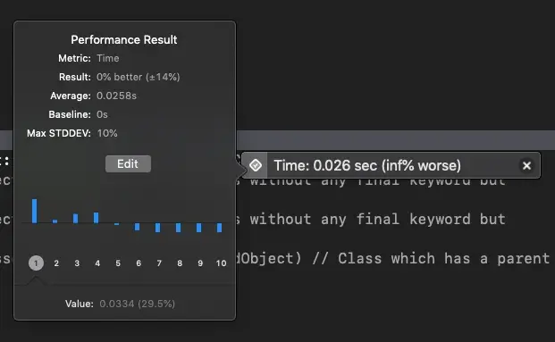Viewport: 555px width, 342px height.
Task: Click the performance test diamond checkmark icon
Action: pyautogui.click(x=256, y=165)
